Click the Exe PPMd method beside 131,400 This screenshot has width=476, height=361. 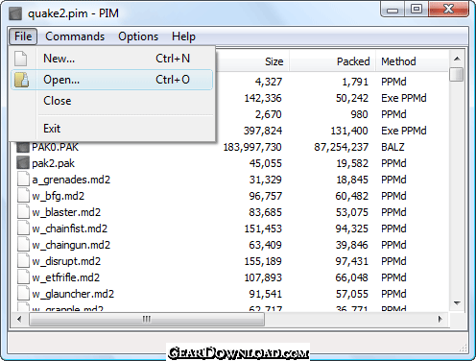click(x=404, y=131)
